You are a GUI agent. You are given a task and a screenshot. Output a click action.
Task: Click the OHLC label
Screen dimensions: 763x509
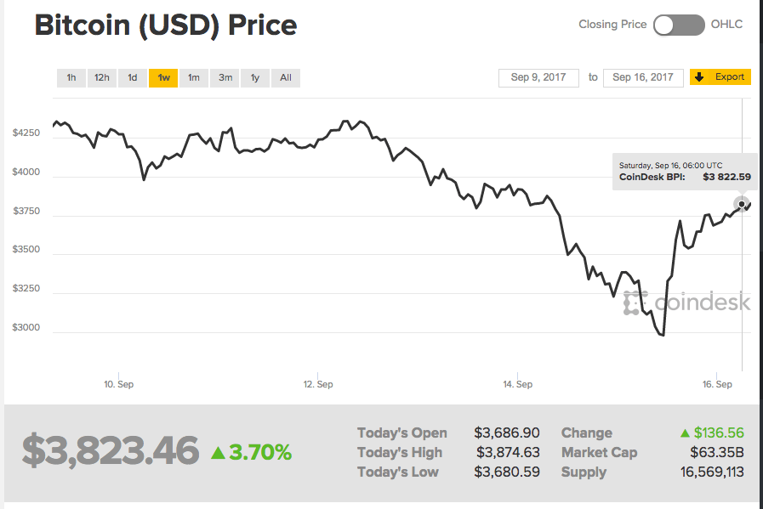click(726, 25)
